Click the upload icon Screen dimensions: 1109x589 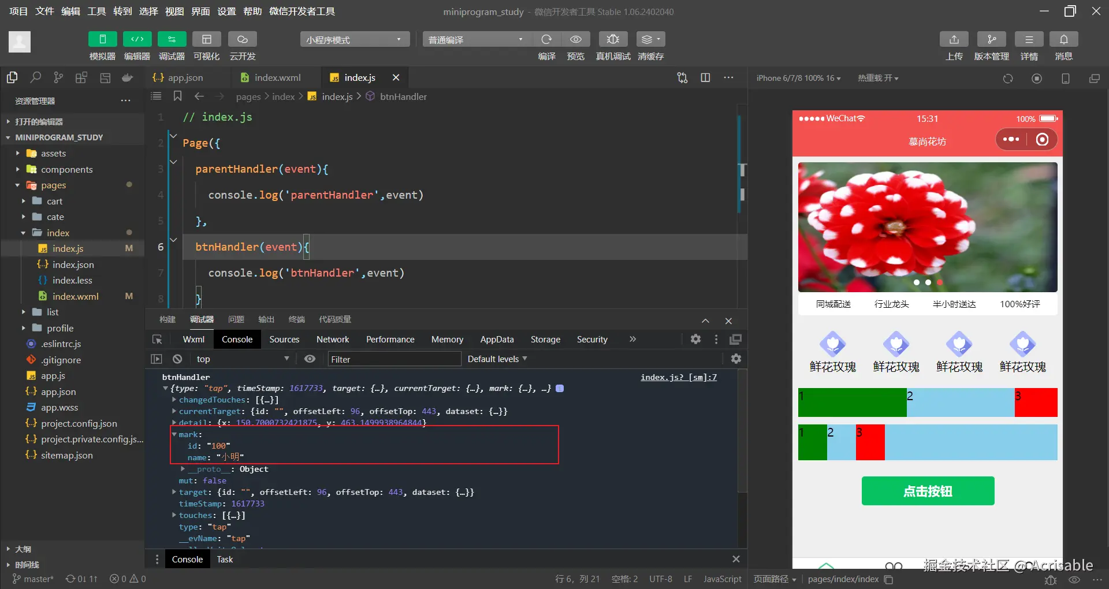click(954, 39)
